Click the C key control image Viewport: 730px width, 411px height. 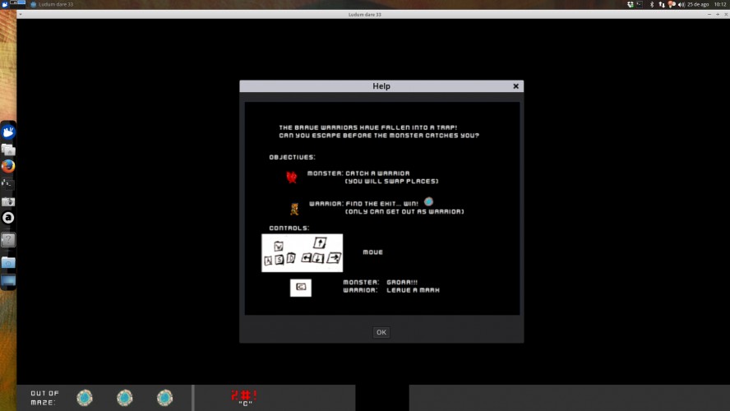pos(301,287)
